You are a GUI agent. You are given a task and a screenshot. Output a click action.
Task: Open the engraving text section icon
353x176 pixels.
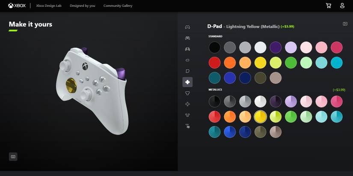(x=187, y=126)
